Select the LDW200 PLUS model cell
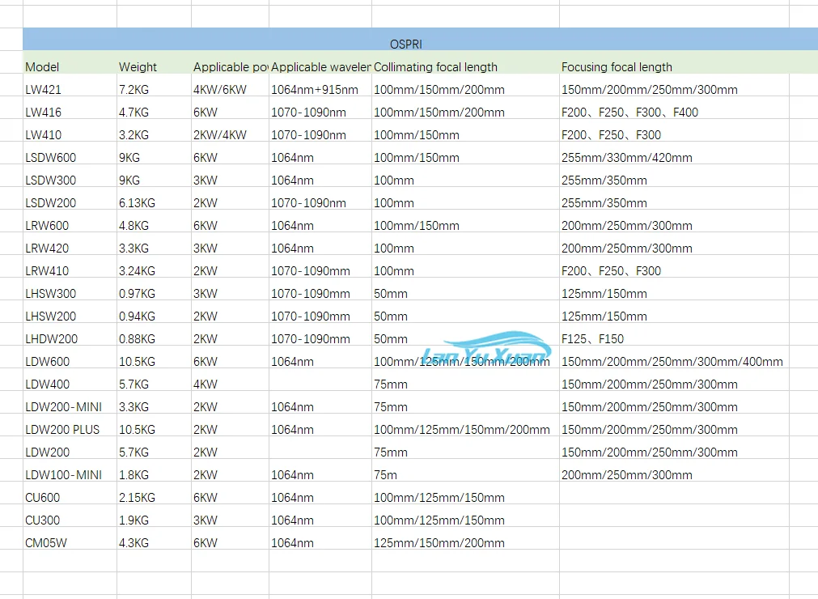The image size is (818, 599). (70, 425)
